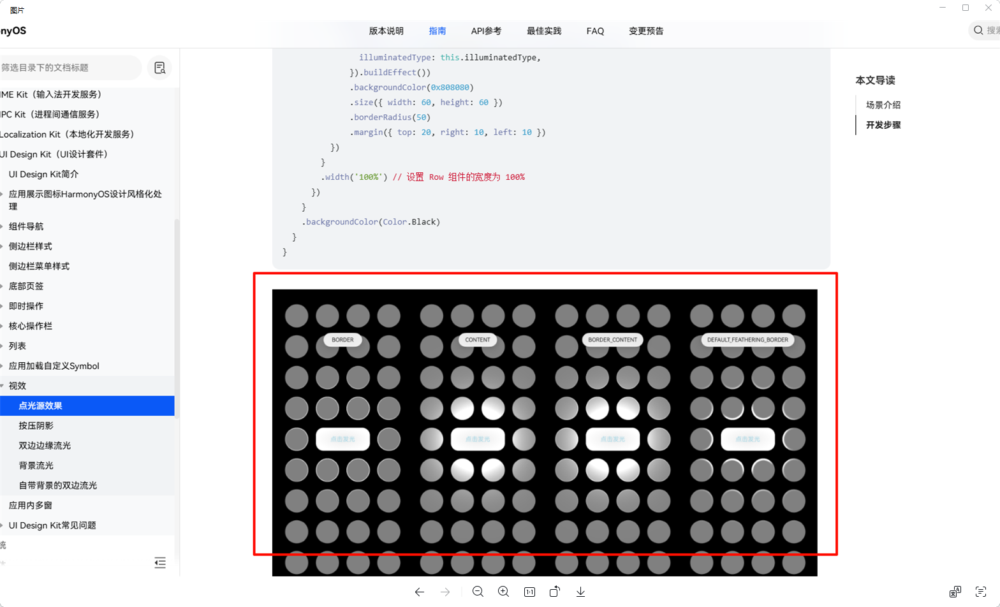Image resolution: width=1000 pixels, height=607 pixels.
Task: Download the image with the arrow icon
Action: (580, 592)
